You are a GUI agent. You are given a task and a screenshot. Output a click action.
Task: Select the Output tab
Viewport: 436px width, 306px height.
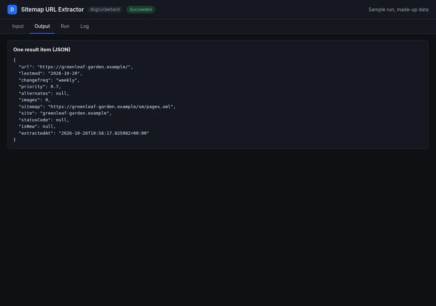point(42,26)
